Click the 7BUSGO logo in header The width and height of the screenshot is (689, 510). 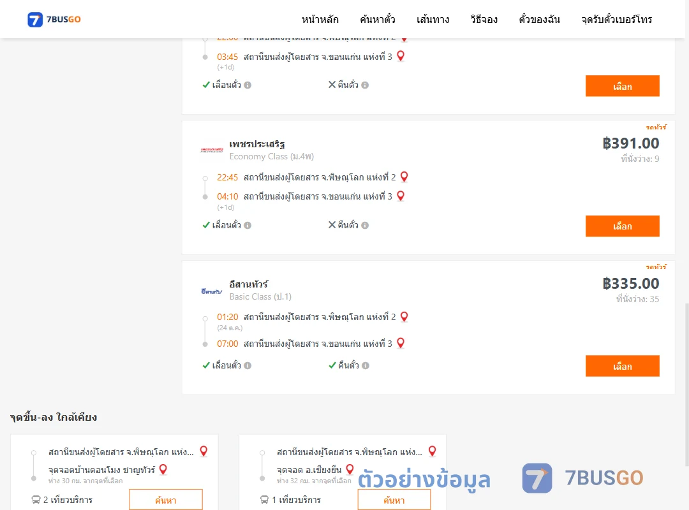tap(54, 19)
